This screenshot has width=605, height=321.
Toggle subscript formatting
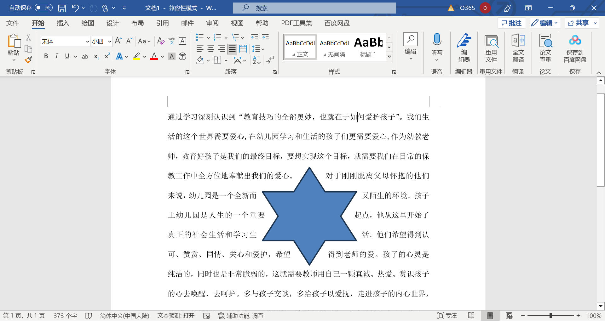pos(96,57)
